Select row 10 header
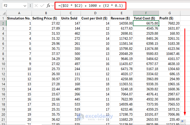Screen dimensions: 190x125 pyautogui.click(x=3, y=64)
